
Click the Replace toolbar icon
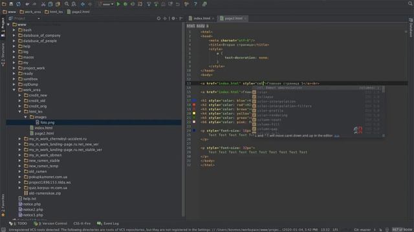74,4
